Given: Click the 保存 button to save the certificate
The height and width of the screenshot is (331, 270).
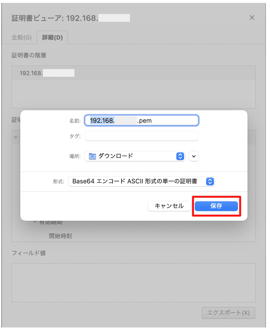Looking at the screenshot, I should (x=216, y=206).
